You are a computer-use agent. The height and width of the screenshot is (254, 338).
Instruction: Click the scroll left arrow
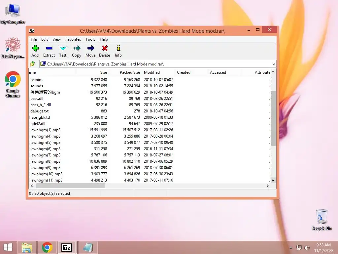32,186
